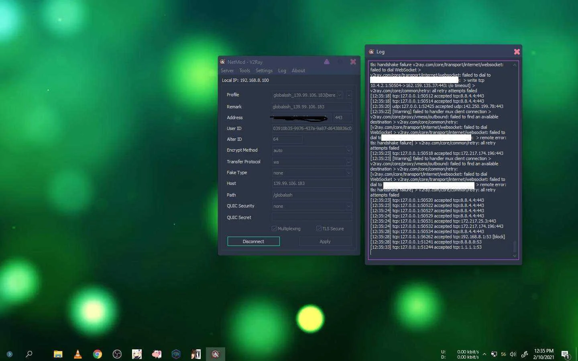Click the network status tray icon

494,354
